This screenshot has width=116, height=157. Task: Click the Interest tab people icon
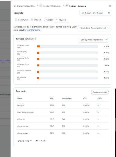click(x=32, y=20)
